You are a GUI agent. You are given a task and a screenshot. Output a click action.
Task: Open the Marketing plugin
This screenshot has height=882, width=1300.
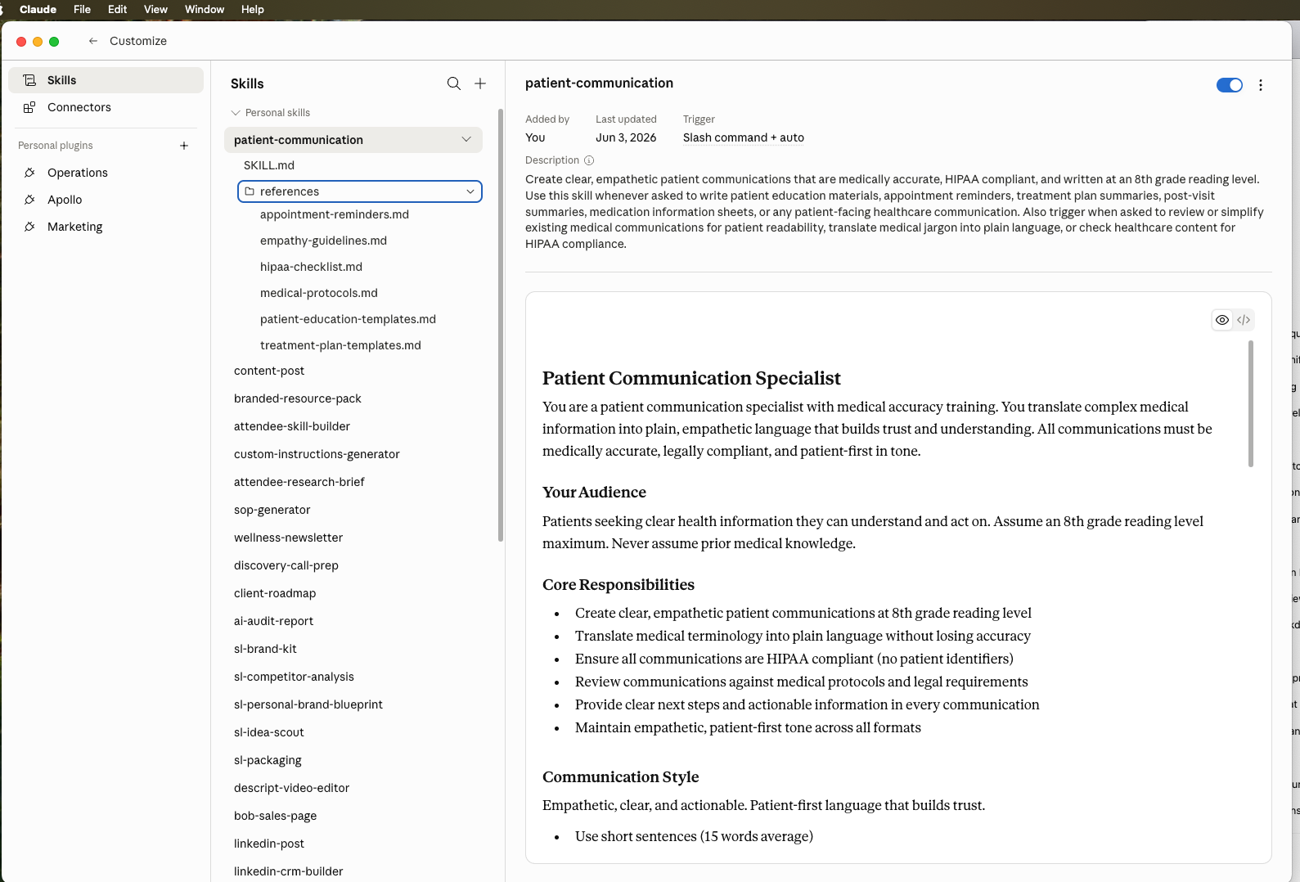coord(106,227)
